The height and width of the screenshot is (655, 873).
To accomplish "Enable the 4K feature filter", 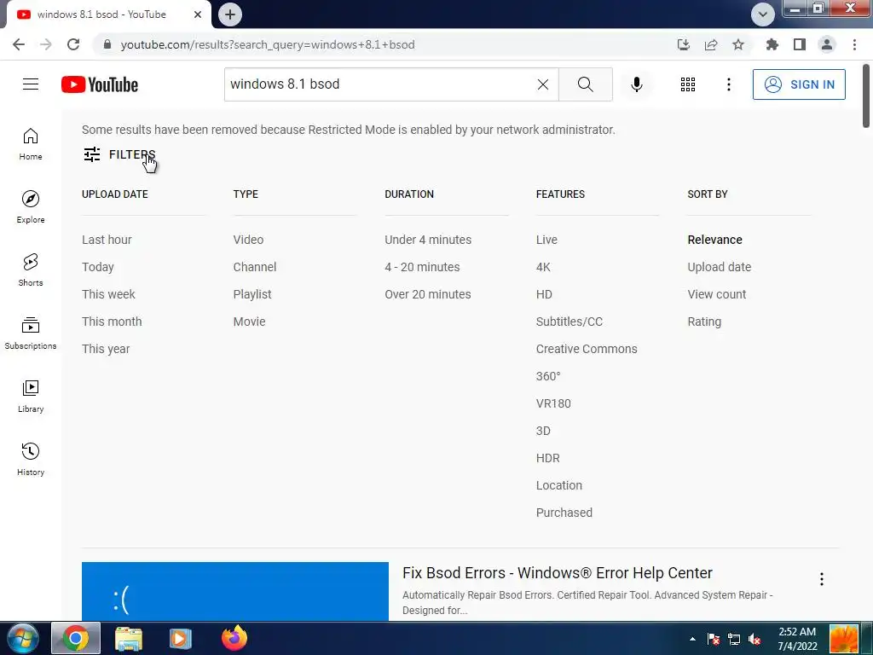I will [x=543, y=267].
